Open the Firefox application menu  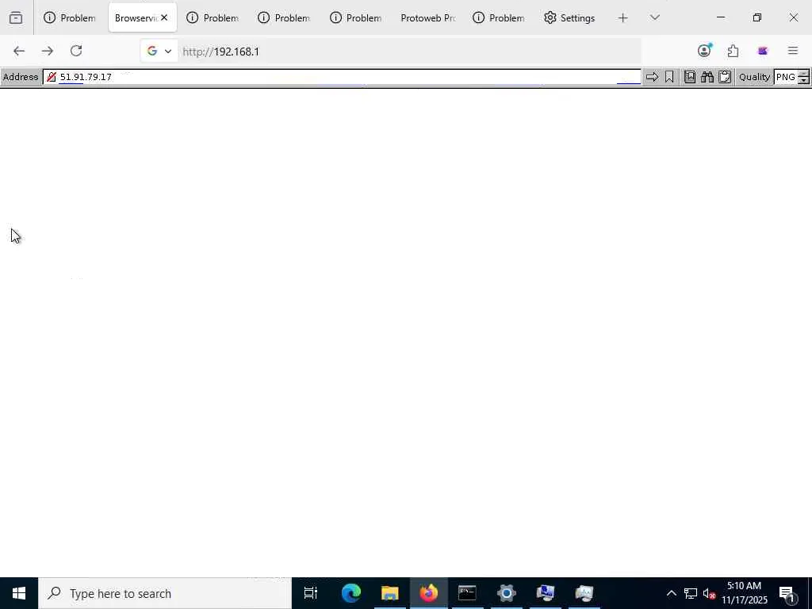[792, 51]
